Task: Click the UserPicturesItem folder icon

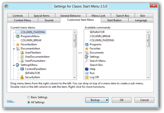Action: click(22, 61)
